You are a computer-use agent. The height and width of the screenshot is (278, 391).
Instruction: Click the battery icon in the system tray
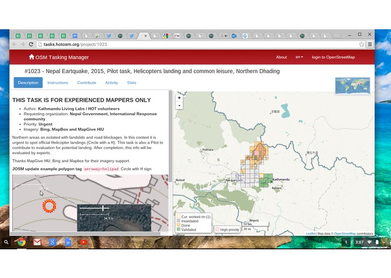click(377, 242)
